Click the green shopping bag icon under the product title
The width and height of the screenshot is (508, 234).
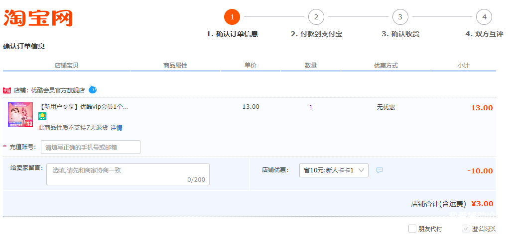tap(42, 117)
